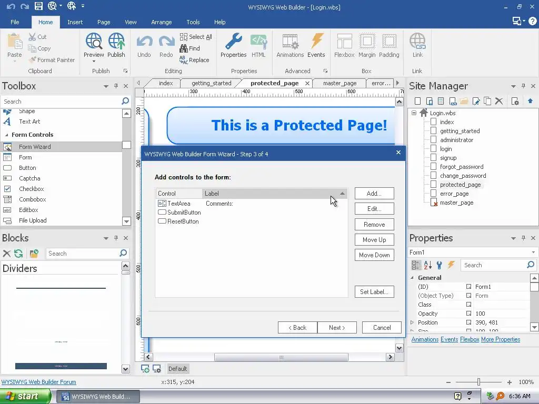Select the TextArea row in control list

[251, 204]
